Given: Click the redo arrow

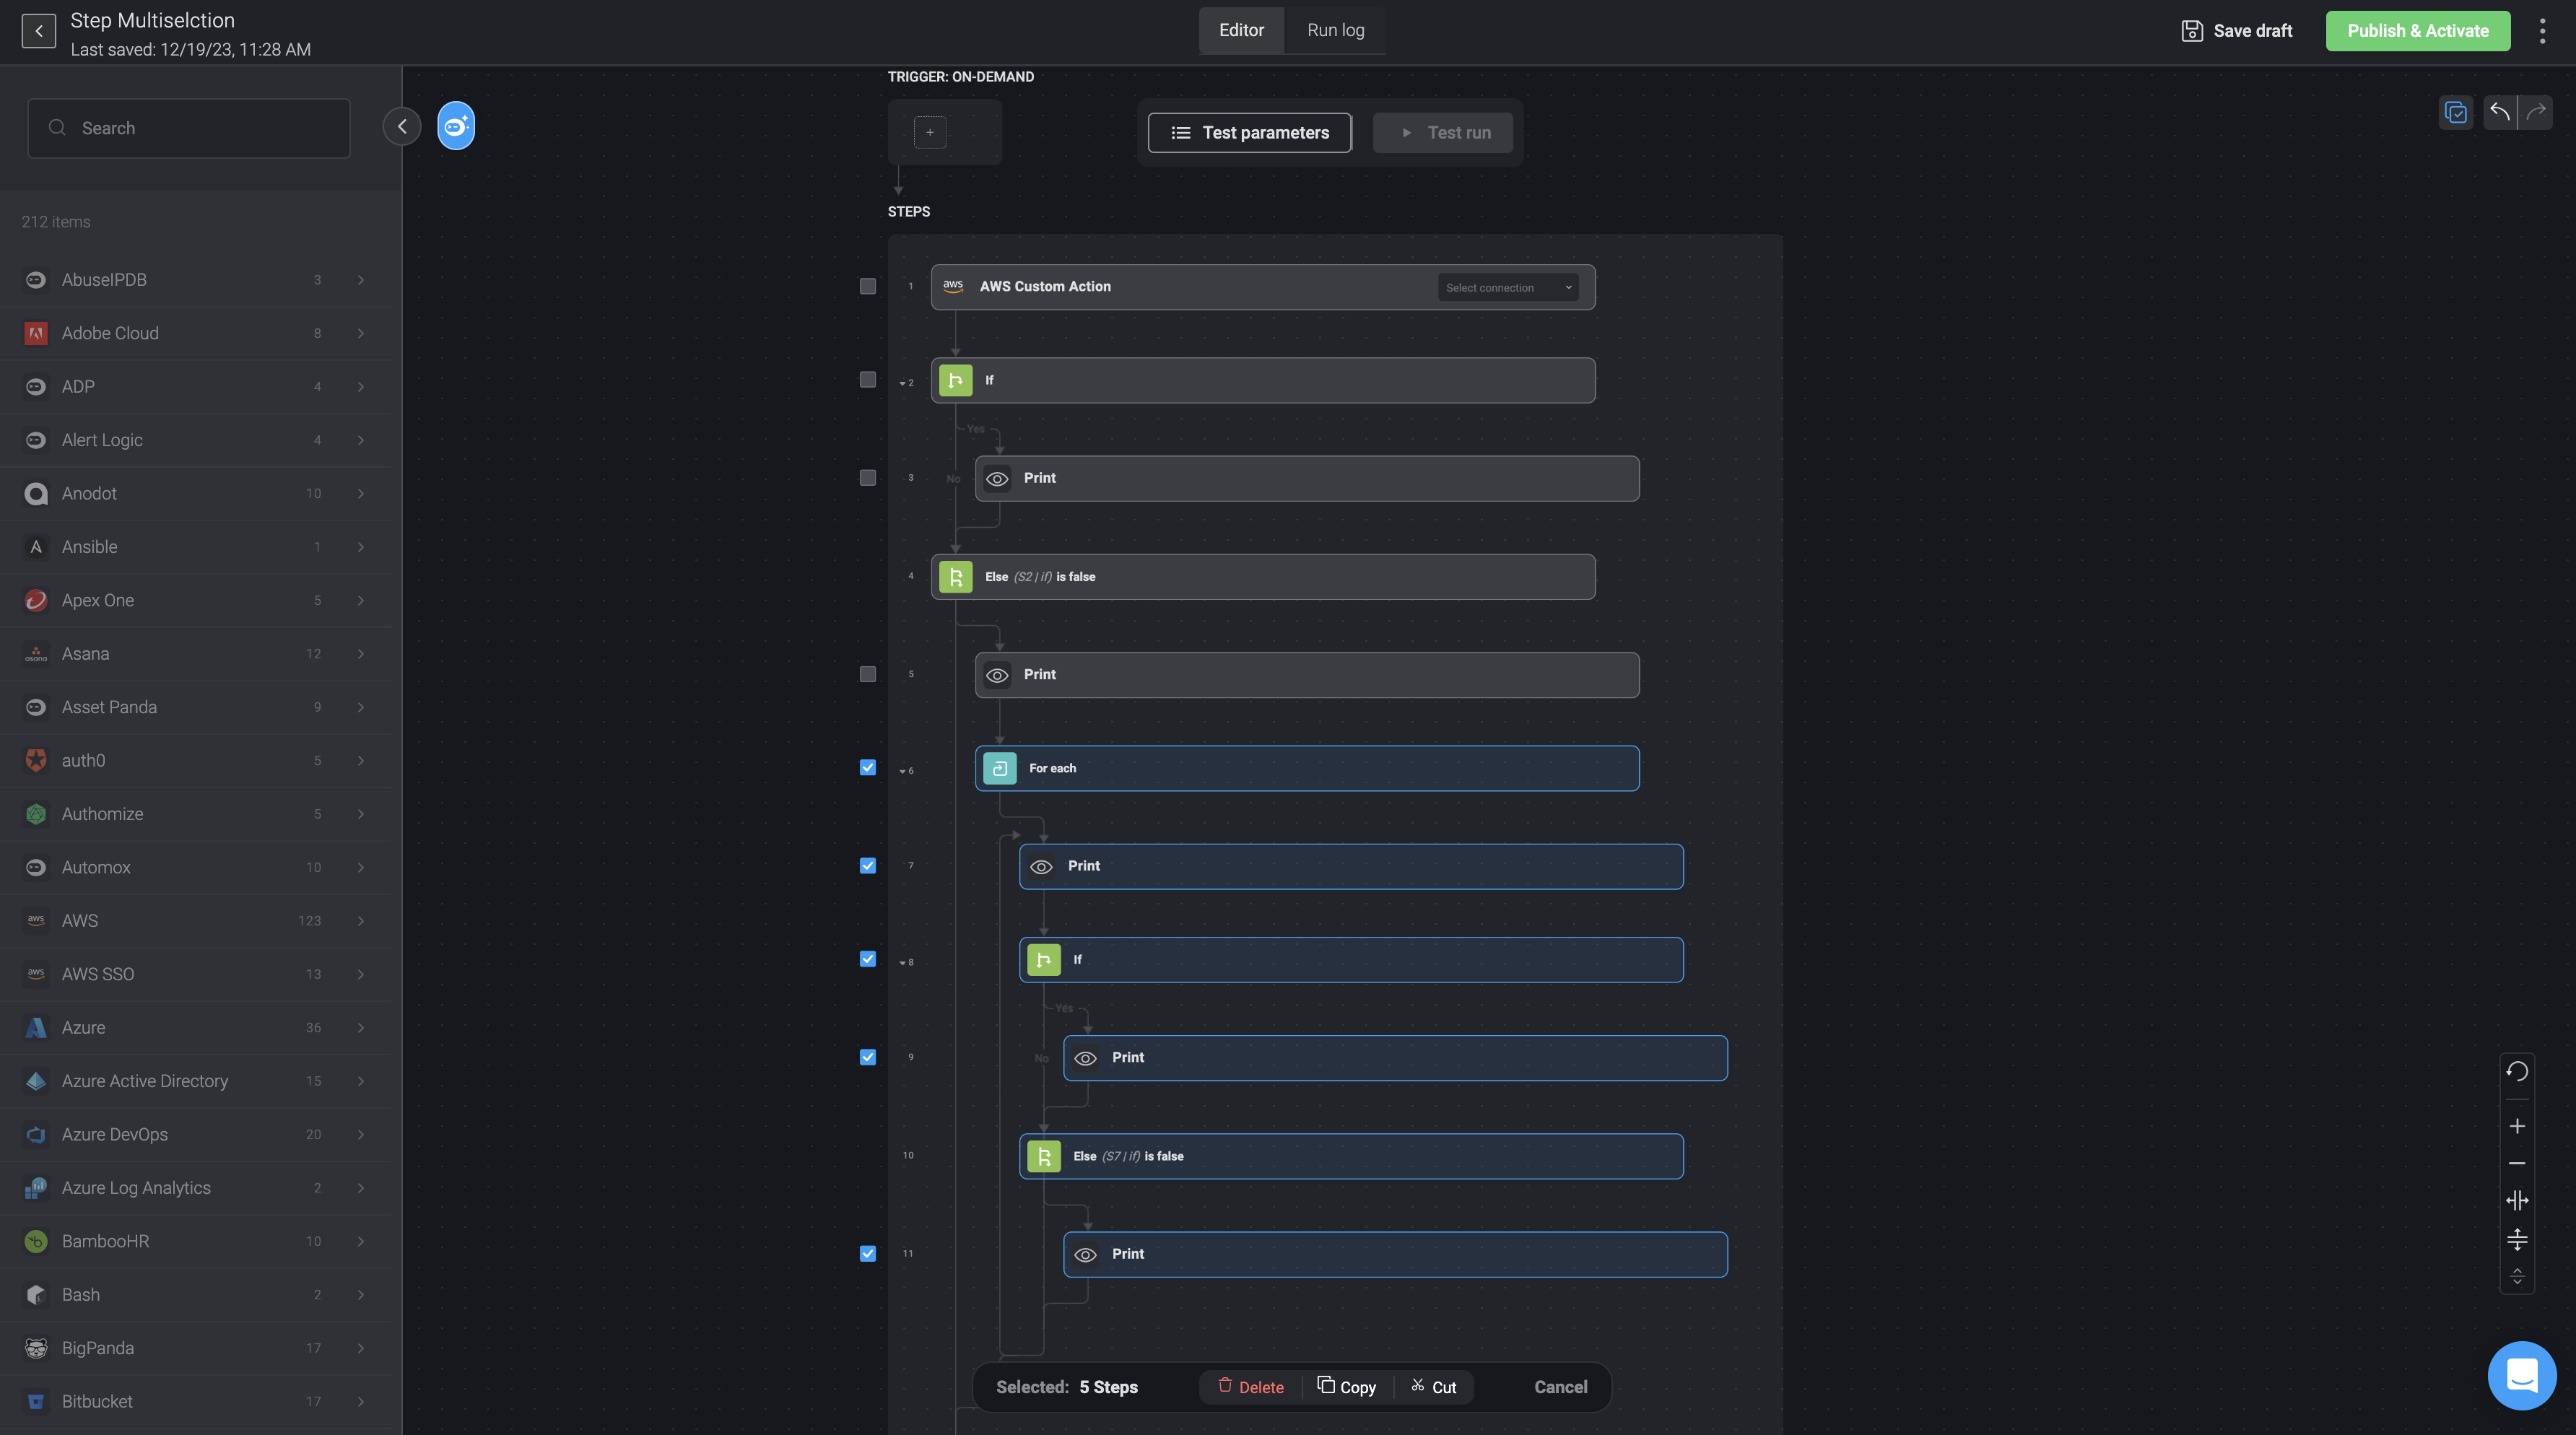Looking at the screenshot, I should 2536,112.
